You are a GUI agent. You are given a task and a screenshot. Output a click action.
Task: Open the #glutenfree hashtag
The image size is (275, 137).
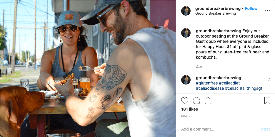[x=207, y=83]
